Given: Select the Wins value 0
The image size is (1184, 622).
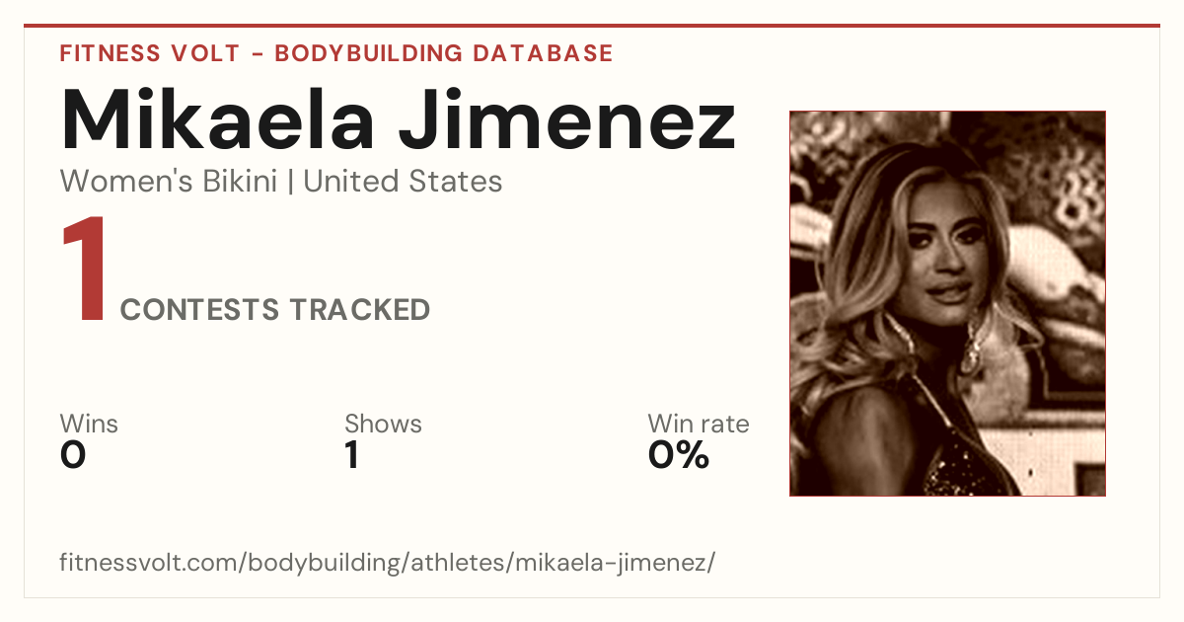Looking at the screenshot, I should coord(73,455).
